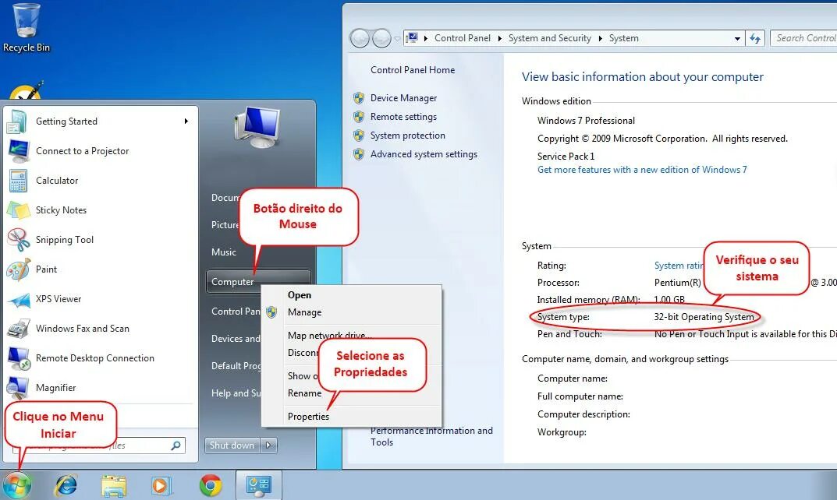
Task: Open the Device Manager link
Action: tap(403, 98)
